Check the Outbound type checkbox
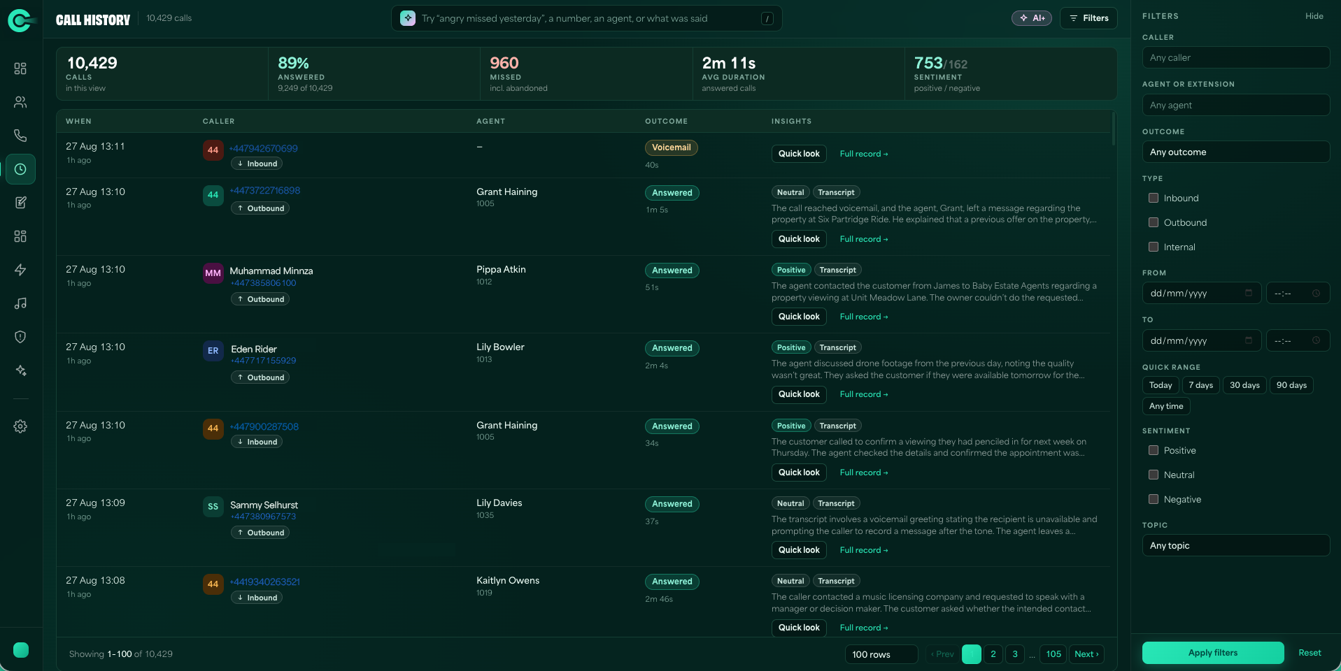The width and height of the screenshot is (1341, 671). pyautogui.click(x=1154, y=222)
